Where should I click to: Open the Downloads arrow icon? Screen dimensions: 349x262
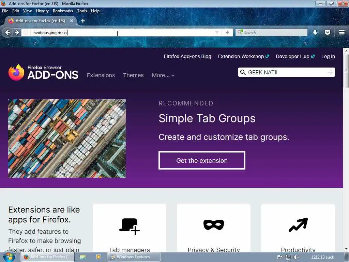point(315,32)
